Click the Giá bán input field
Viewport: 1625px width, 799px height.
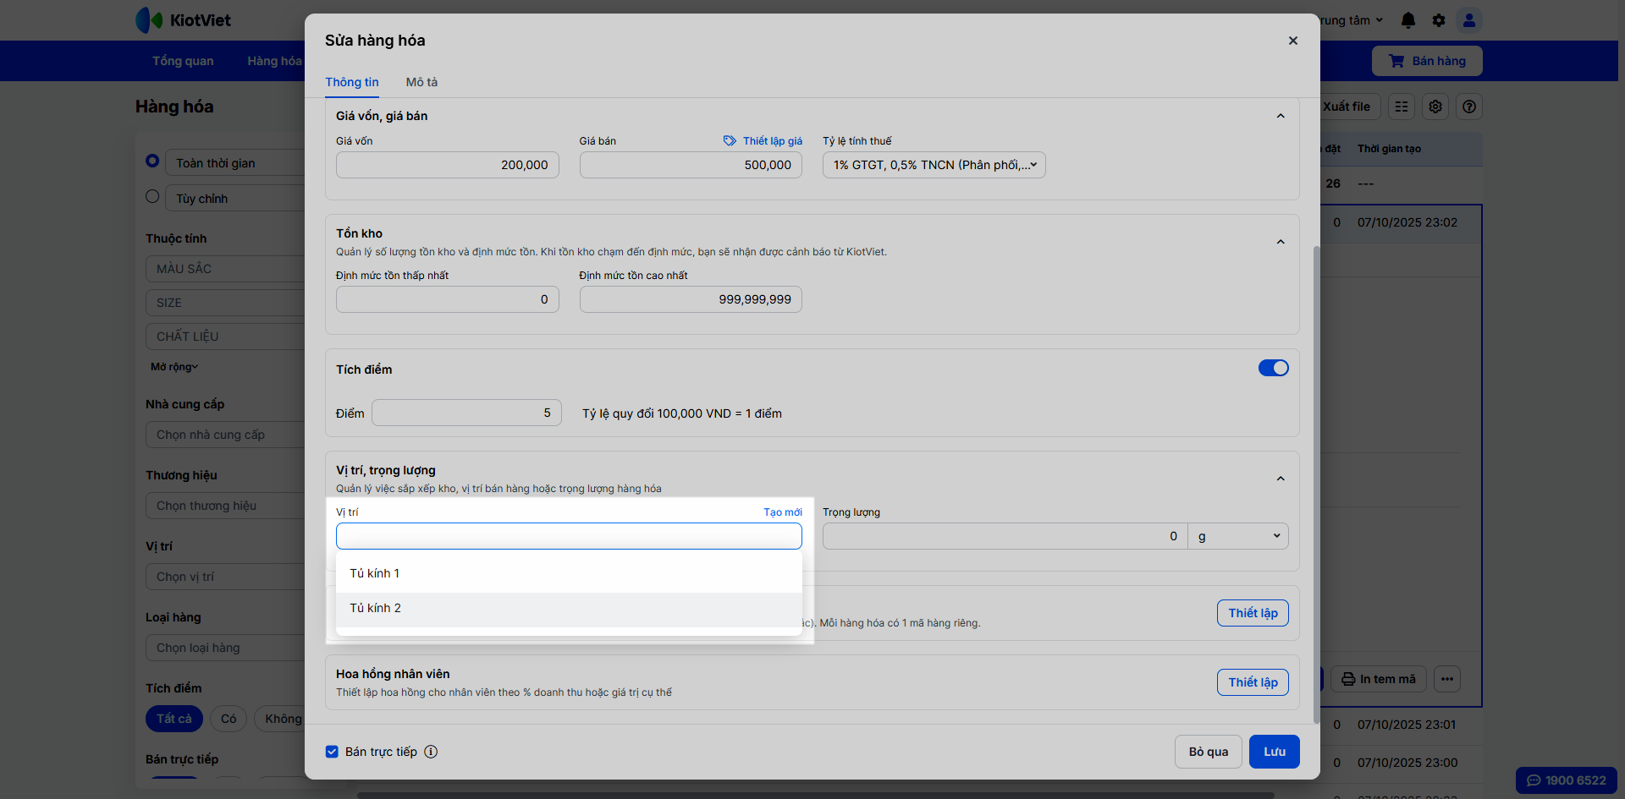[690, 165]
